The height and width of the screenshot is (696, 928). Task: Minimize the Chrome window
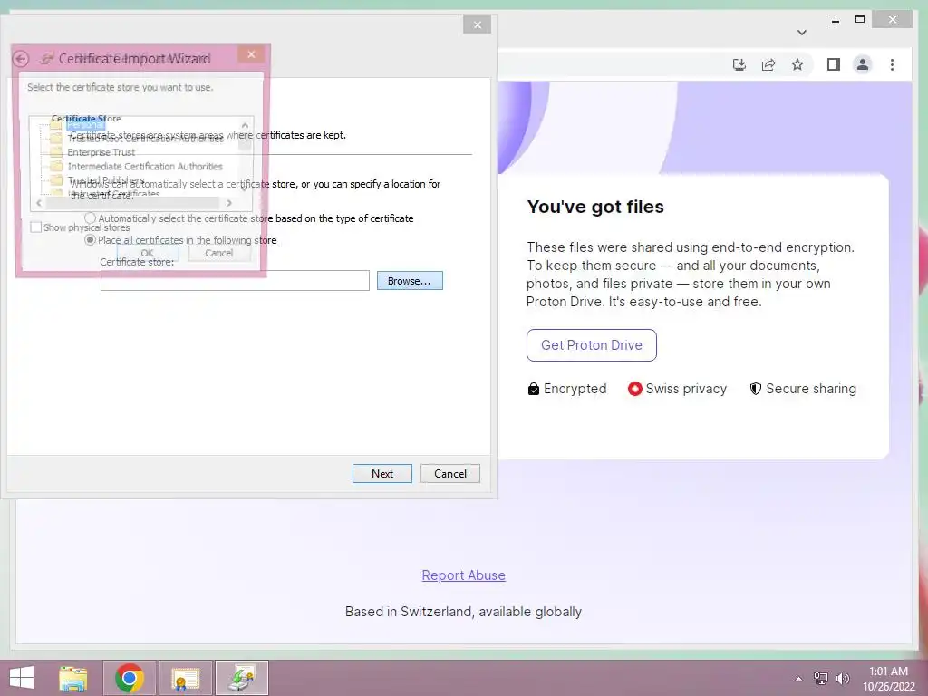[835, 20]
